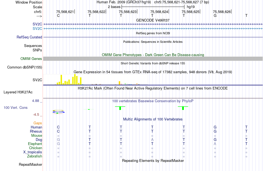
Task: Click the C base in the ruler sequence
Action: point(58,15)
